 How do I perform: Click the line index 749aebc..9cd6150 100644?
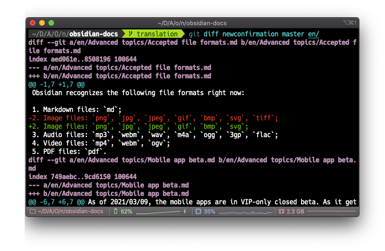pyautogui.click(x=82, y=176)
